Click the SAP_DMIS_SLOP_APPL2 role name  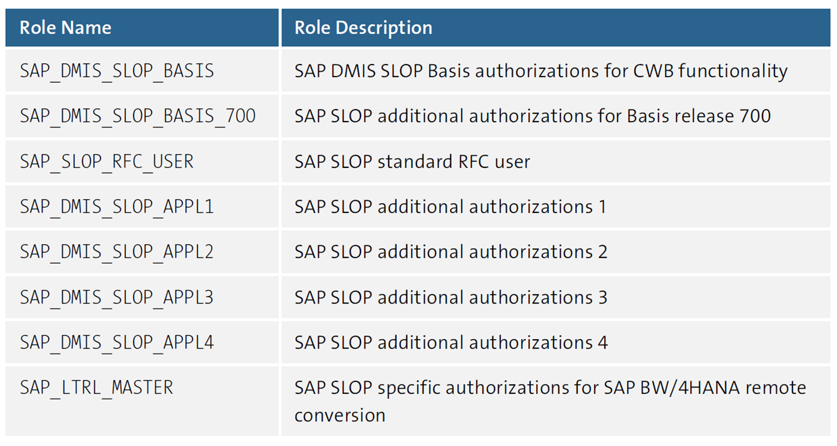[x=116, y=252]
